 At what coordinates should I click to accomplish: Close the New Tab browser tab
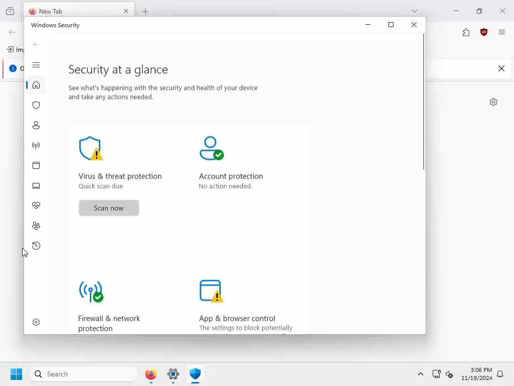click(126, 11)
